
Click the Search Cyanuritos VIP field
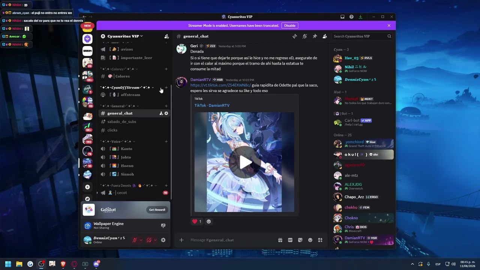(x=362, y=36)
